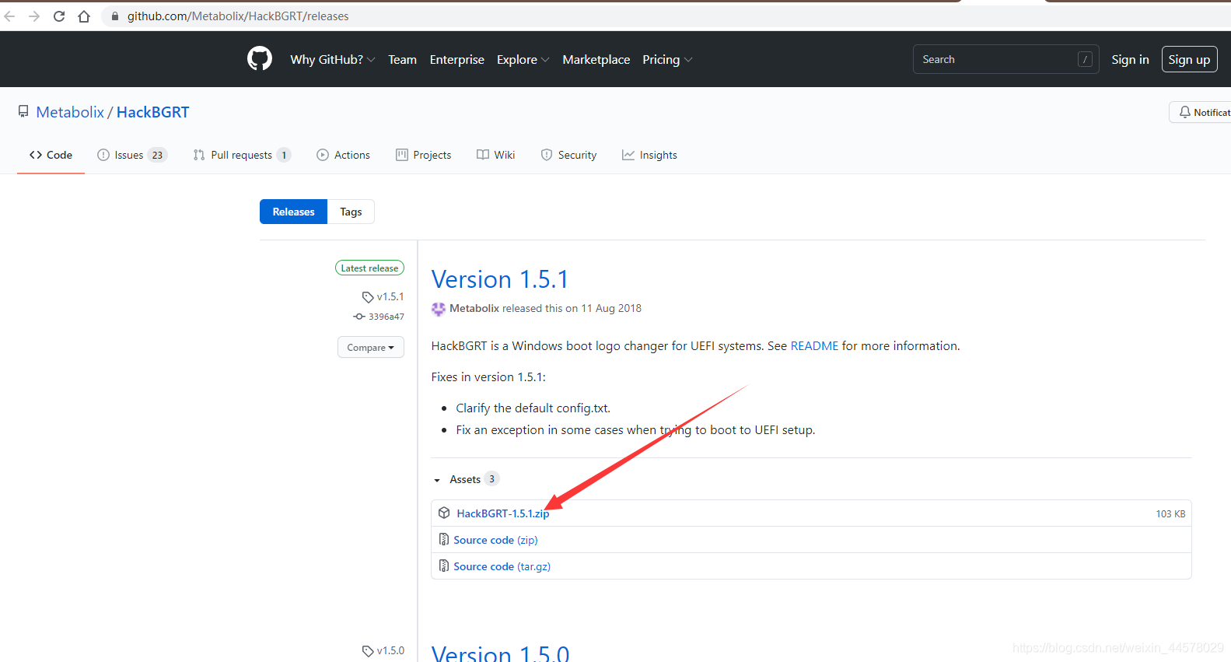Click the Security shield icon

pyautogui.click(x=547, y=155)
